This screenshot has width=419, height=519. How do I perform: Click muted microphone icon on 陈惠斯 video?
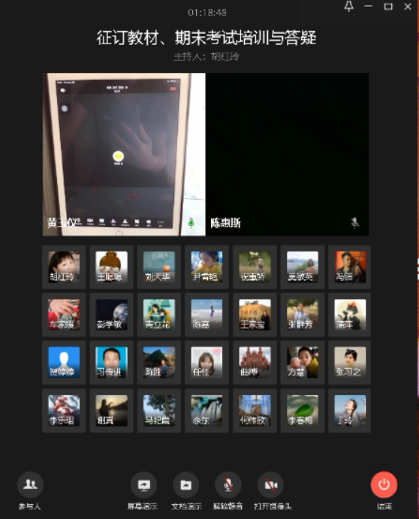click(354, 223)
